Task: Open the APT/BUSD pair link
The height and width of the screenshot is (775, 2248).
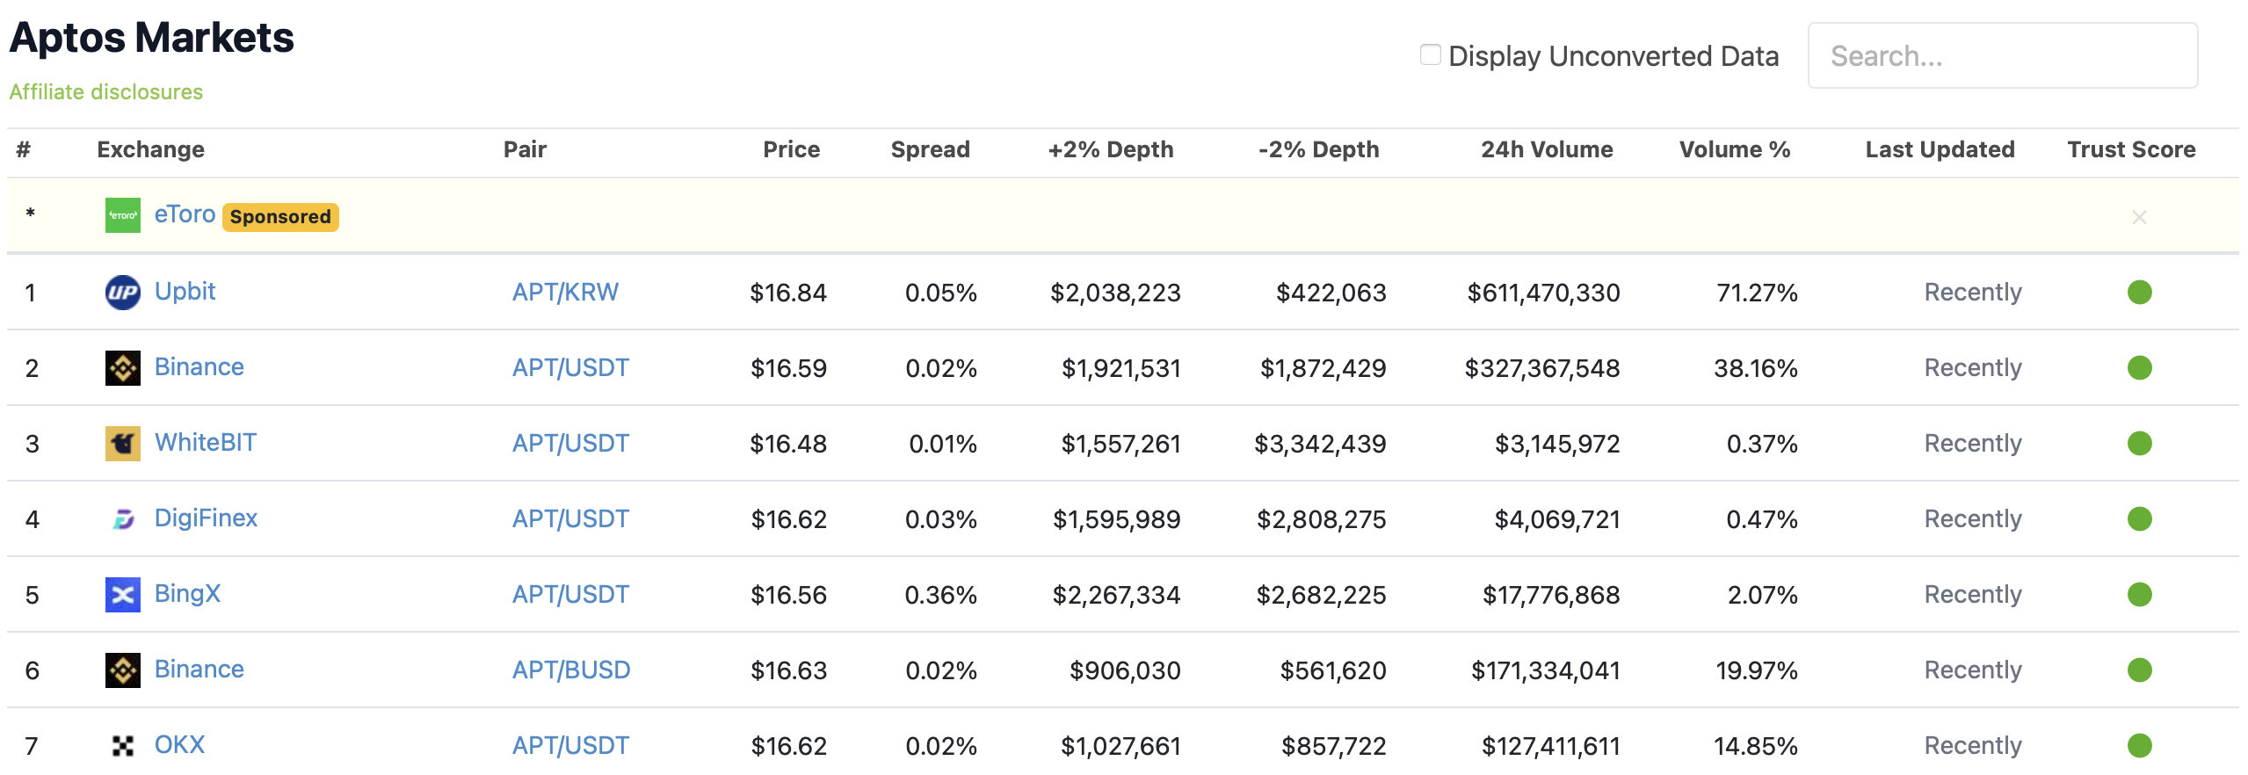Action: coord(571,670)
